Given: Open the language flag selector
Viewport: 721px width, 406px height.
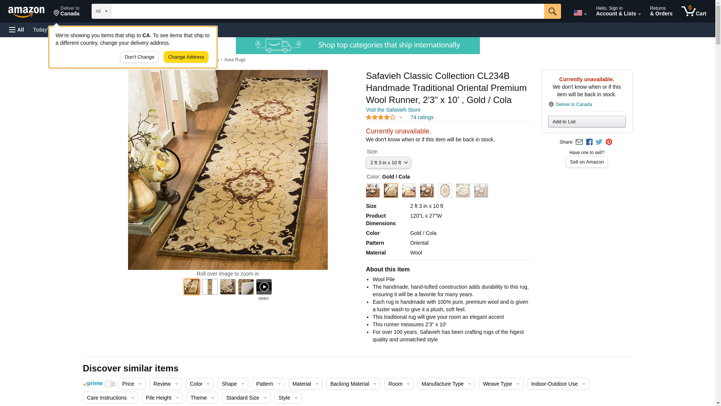Looking at the screenshot, I should click(x=580, y=13).
